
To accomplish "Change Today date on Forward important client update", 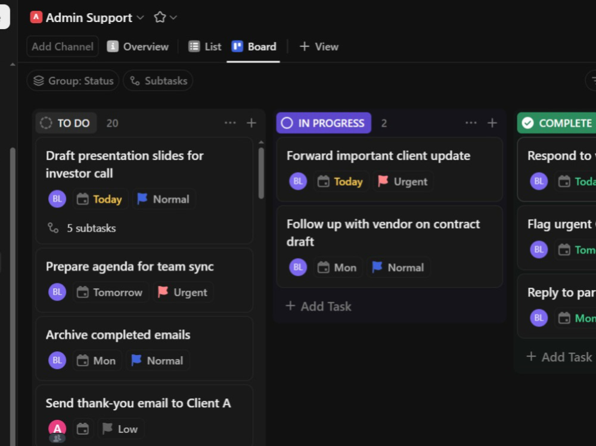I will tap(340, 181).
